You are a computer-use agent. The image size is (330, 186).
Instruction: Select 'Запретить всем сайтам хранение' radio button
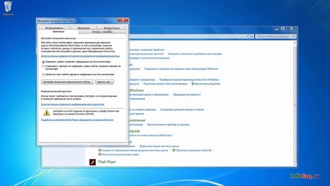tap(43, 74)
